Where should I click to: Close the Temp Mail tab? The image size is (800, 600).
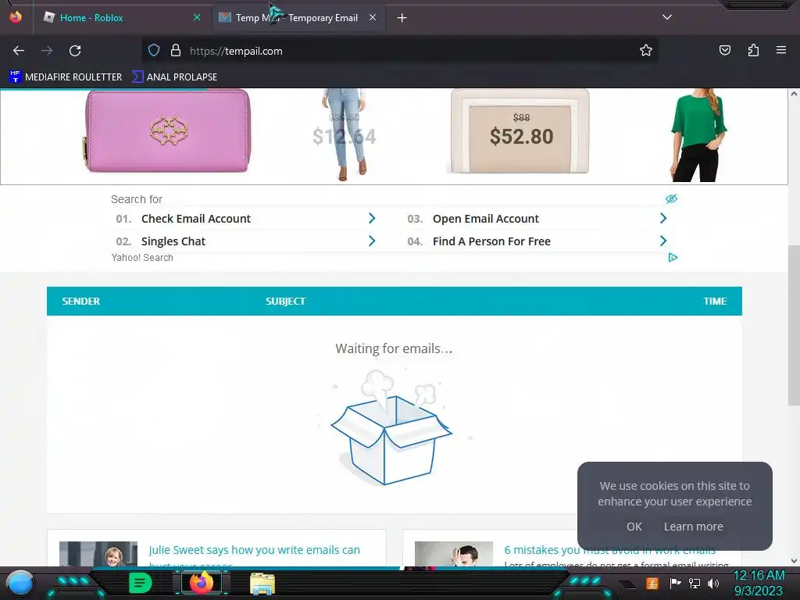tap(373, 17)
